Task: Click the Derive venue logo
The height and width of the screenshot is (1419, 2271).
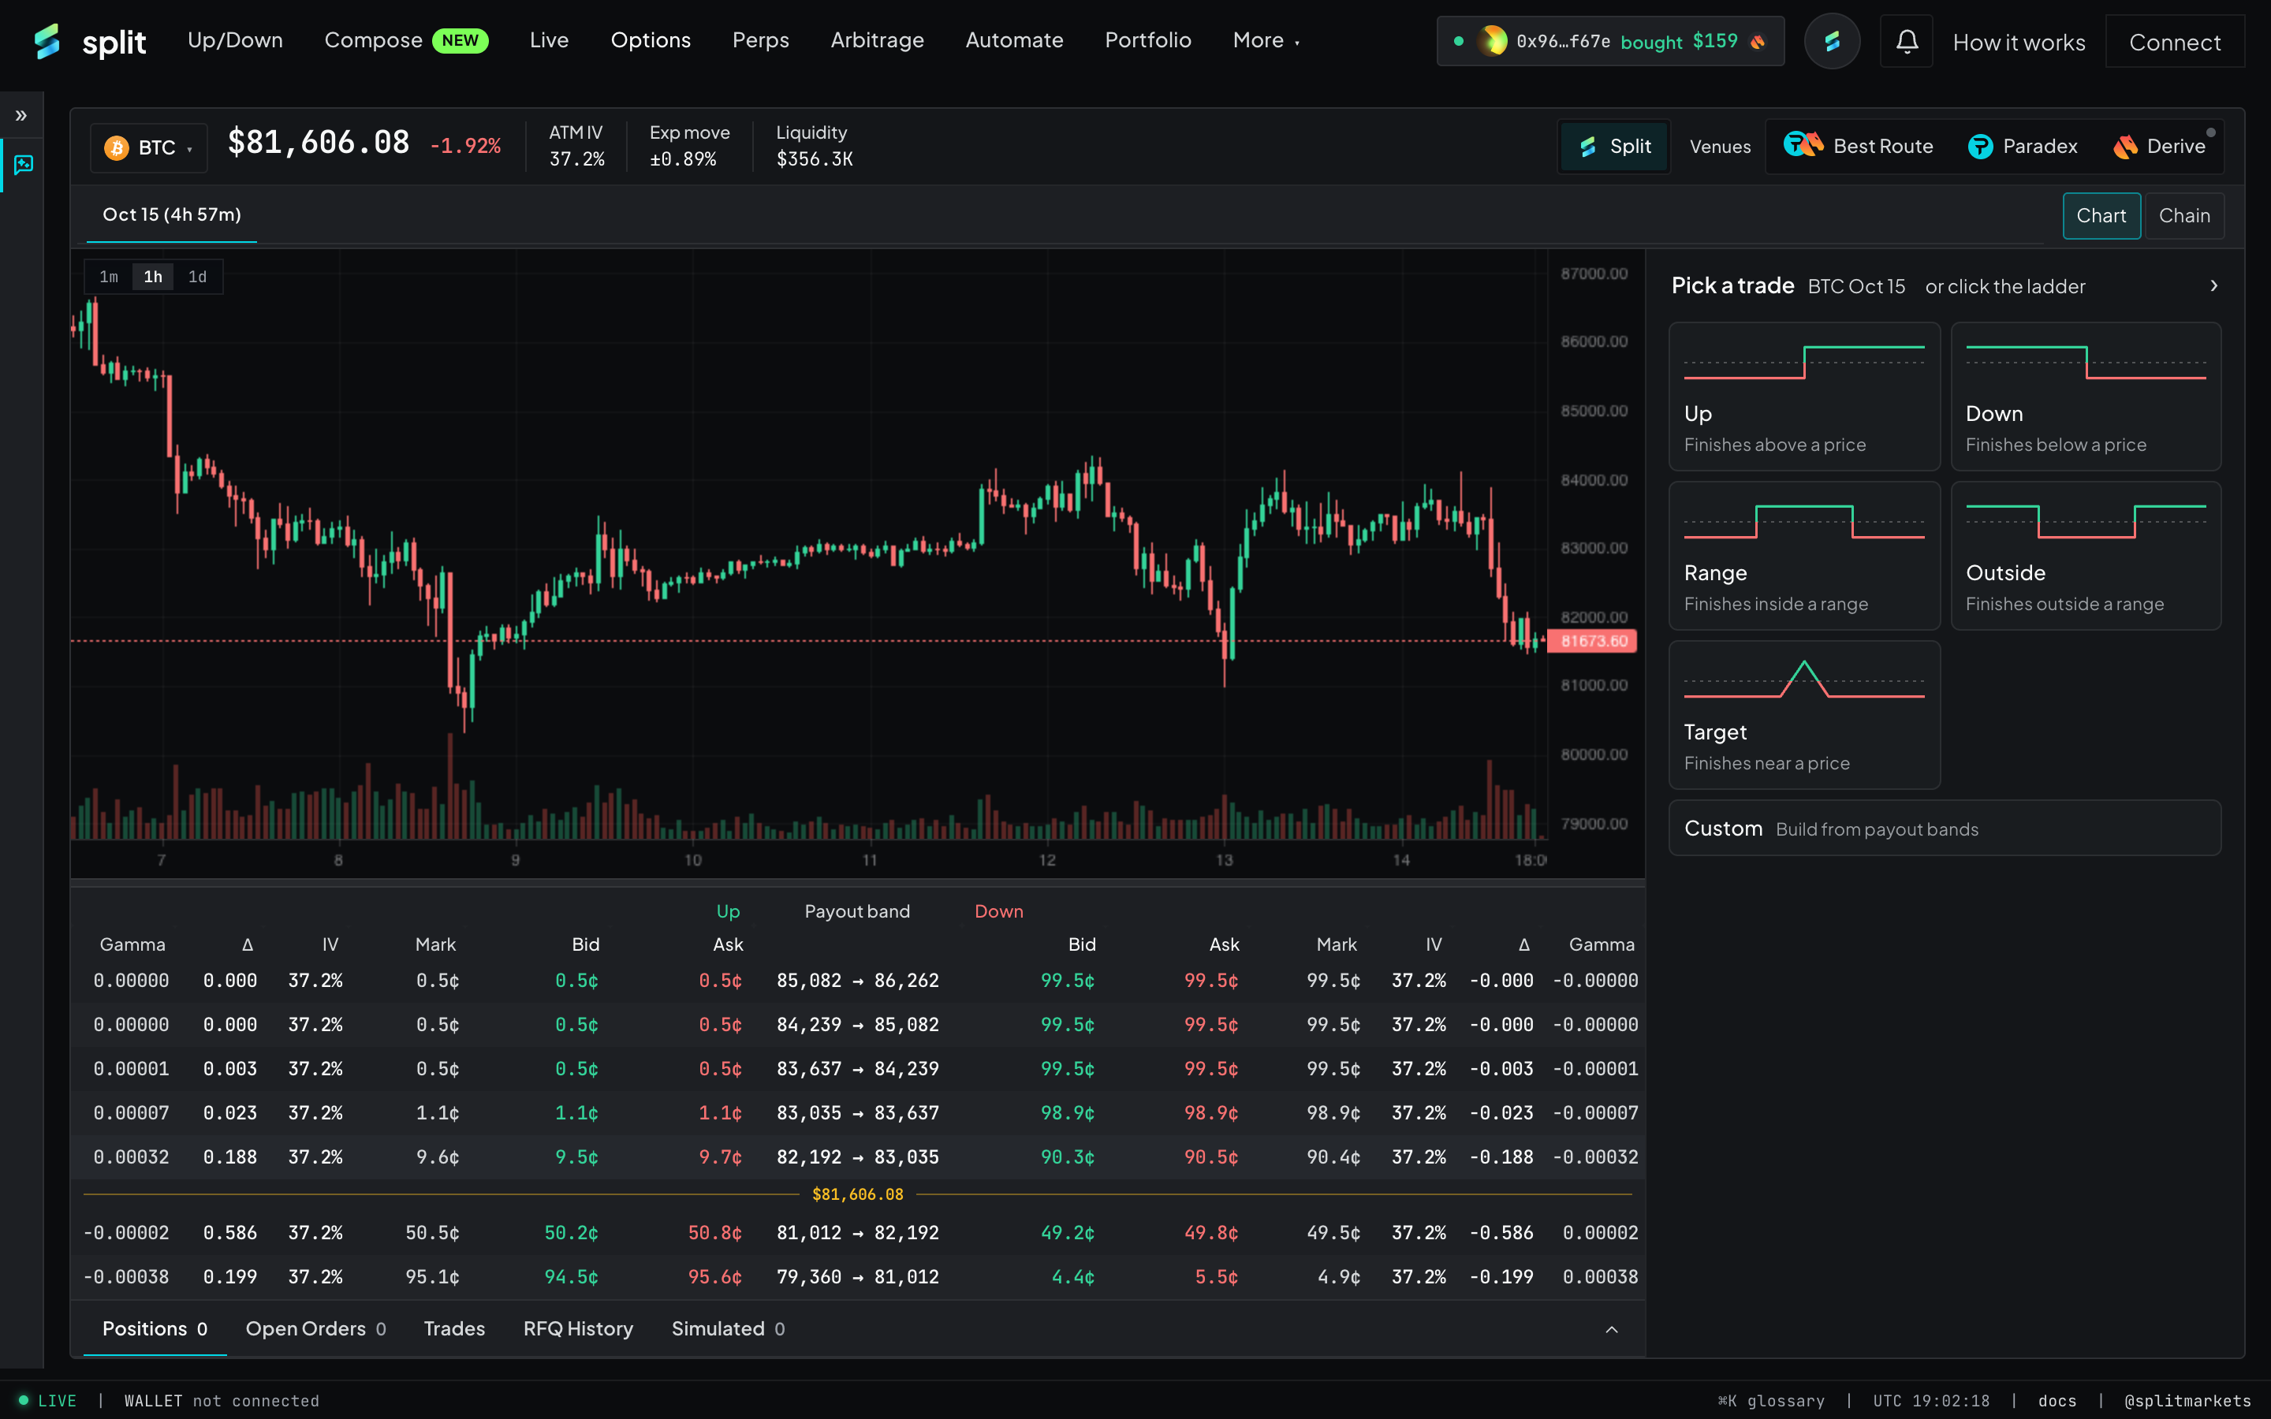Action: click(x=2126, y=147)
